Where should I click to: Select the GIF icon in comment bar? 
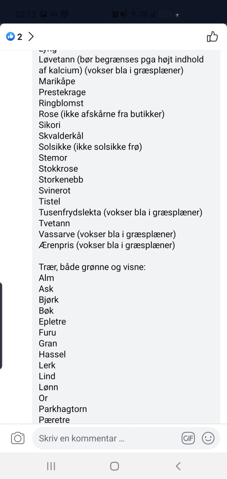188,438
